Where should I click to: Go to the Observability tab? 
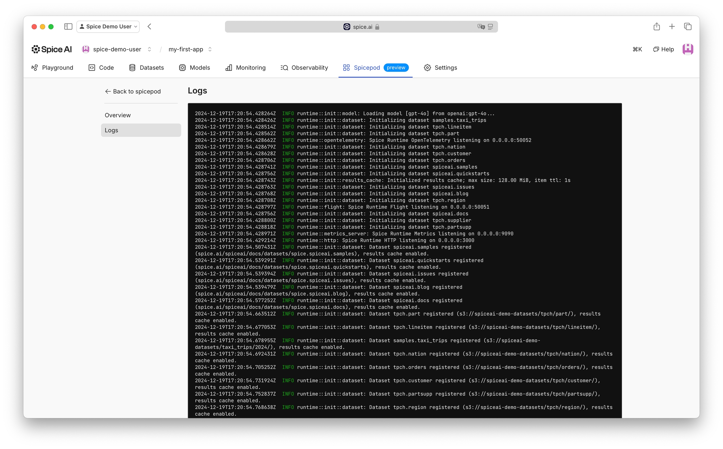[x=304, y=68]
